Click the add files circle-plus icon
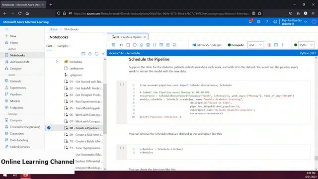Image resolution: width=318 pixels, height=179 pixels. point(90,54)
